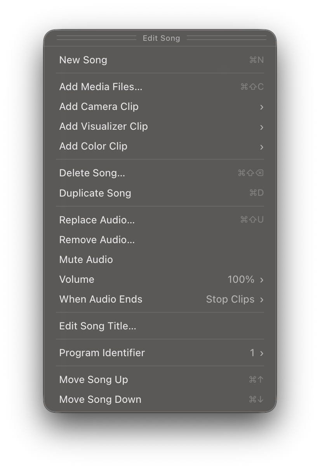The width and height of the screenshot is (320, 470).
Task: Move the song down in order
Action: [x=100, y=399]
